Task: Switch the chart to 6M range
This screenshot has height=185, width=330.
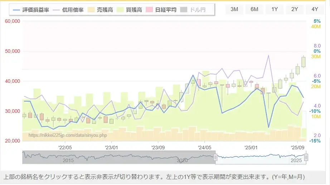Action: (254, 9)
